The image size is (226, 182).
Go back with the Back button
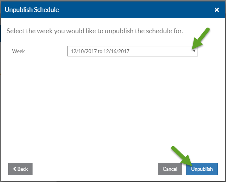pyautogui.click(x=20, y=169)
